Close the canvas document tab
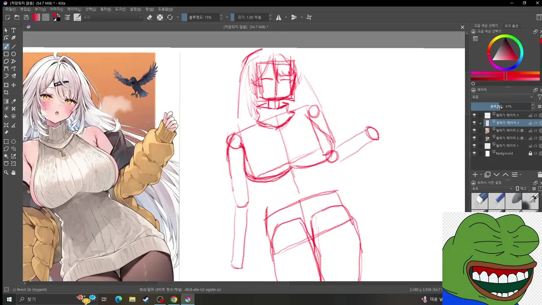 click(x=462, y=27)
